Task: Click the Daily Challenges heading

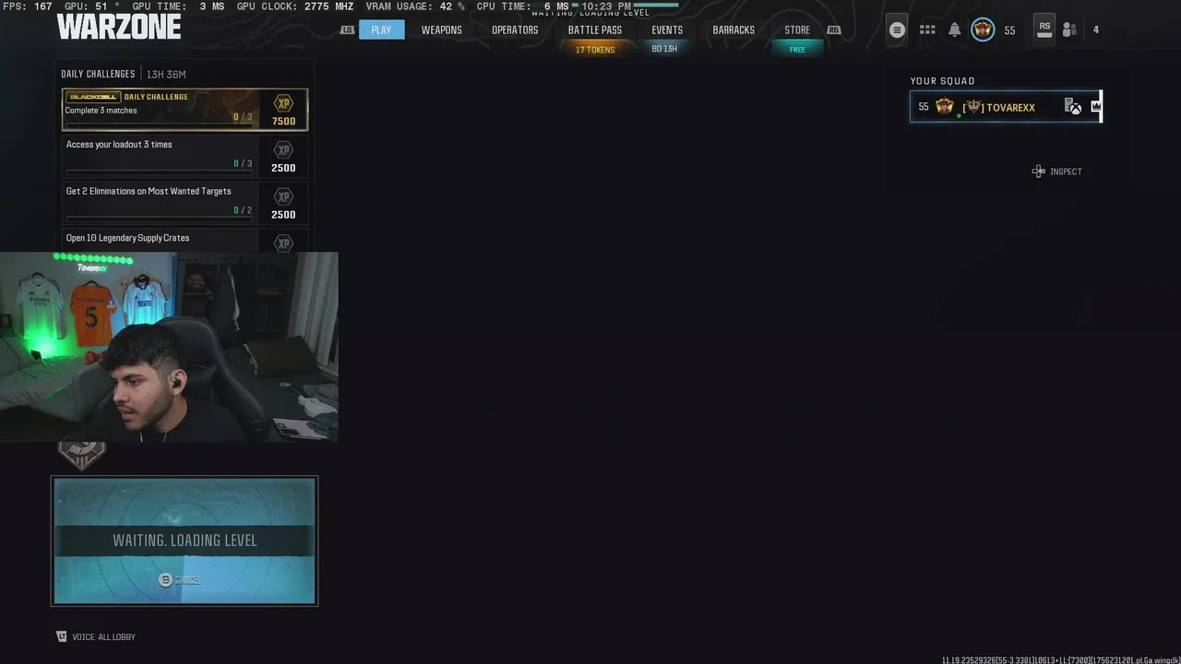Action: point(98,74)
